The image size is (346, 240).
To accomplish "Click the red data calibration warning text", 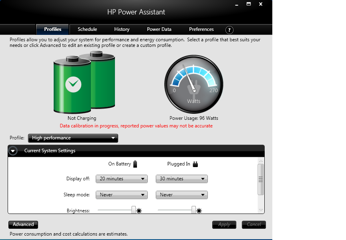I will point(136,126).
